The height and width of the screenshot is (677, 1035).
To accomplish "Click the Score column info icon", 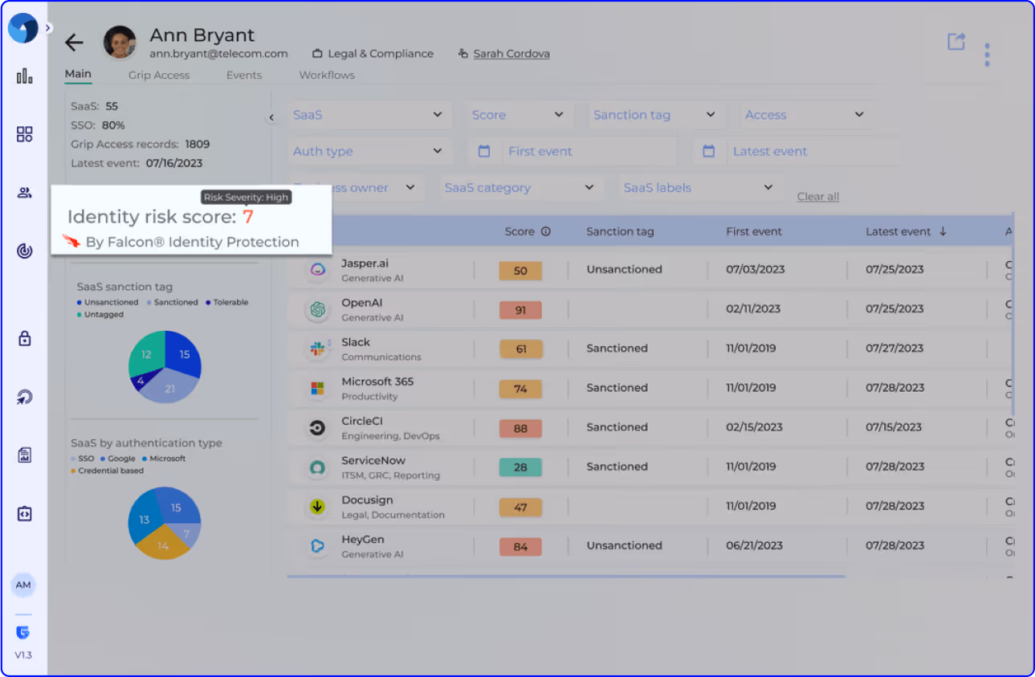I will click(x=546, y=231).
